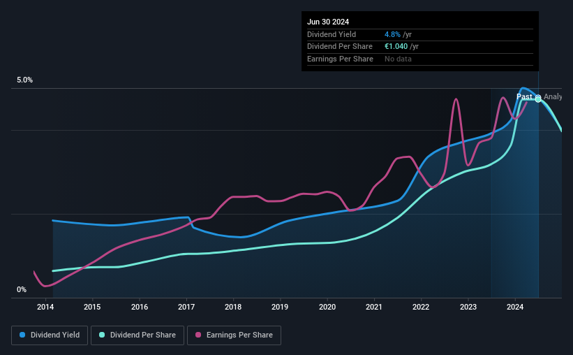Select the 2015 x-axis label

click(92, 307)
